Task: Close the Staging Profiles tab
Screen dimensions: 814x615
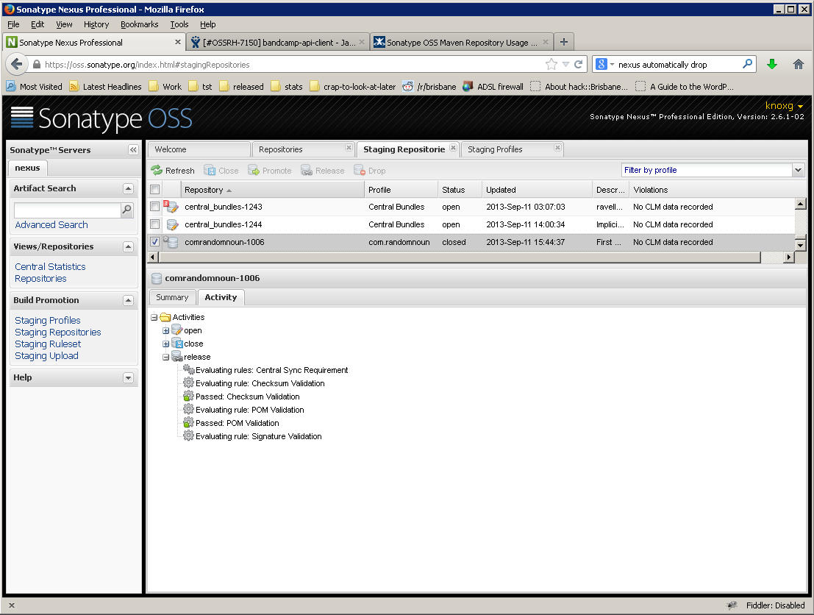Action: click(x=557, y=148)
